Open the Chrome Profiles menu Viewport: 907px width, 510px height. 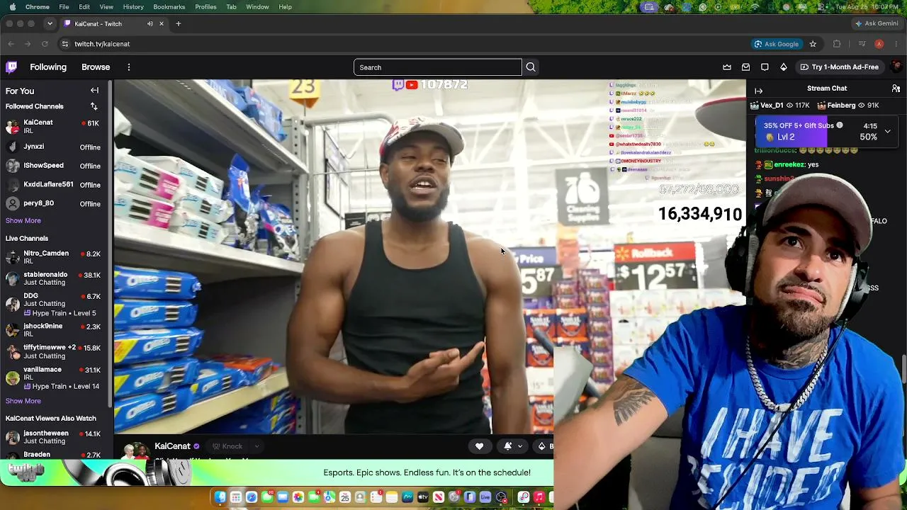pyautogui.click(x=205, y=7)
